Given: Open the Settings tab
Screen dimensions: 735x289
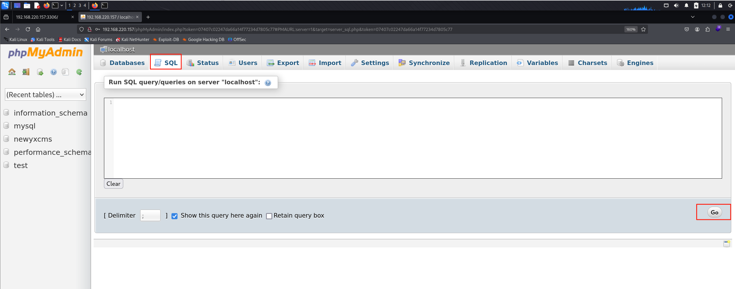Looking at the screenshot, I should click(370, 63).
